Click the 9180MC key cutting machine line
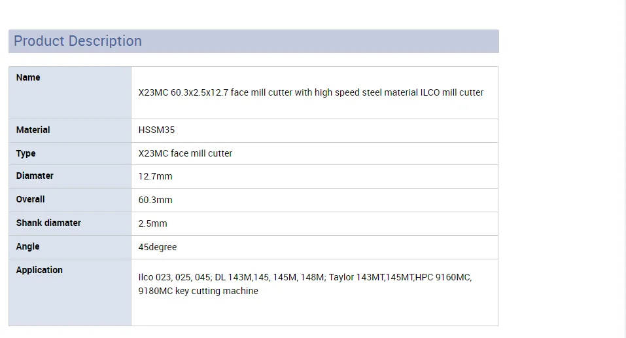626x338 pixels. pos(198,291)
